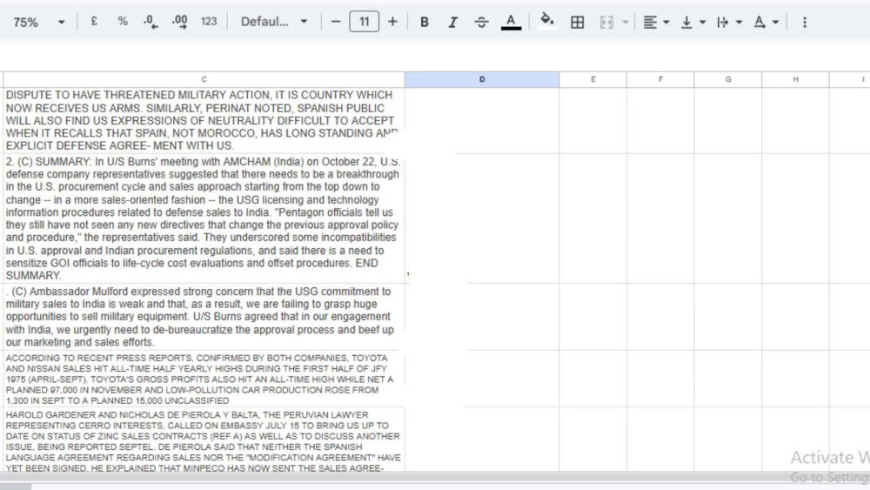870x490 pixels.
Task: Increase decimal places
Action: coord(180,22)
